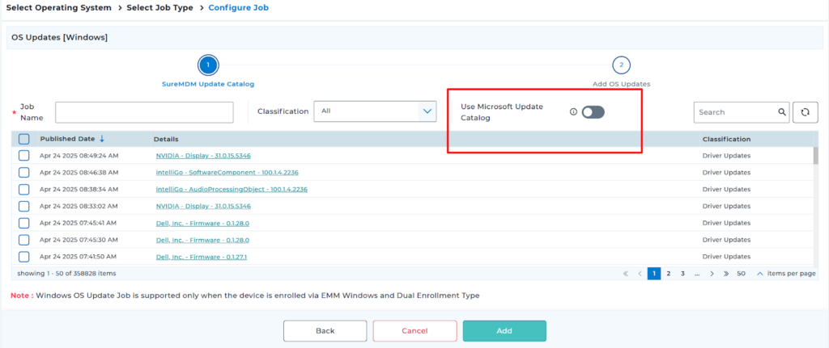Open intelliGo AudioProcessingObject update link
The image size is (829, 348).
(x=231, y=189)
